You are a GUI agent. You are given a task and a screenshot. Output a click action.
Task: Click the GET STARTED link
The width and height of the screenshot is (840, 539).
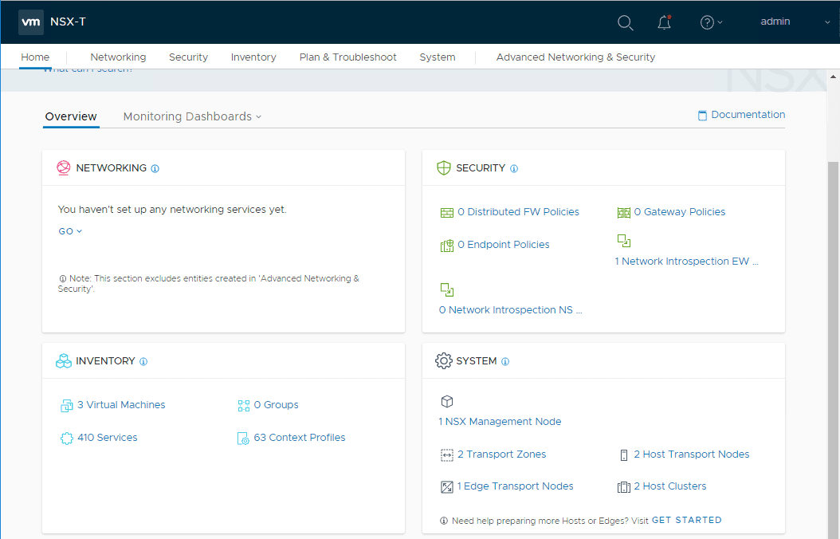click(686, 520)
